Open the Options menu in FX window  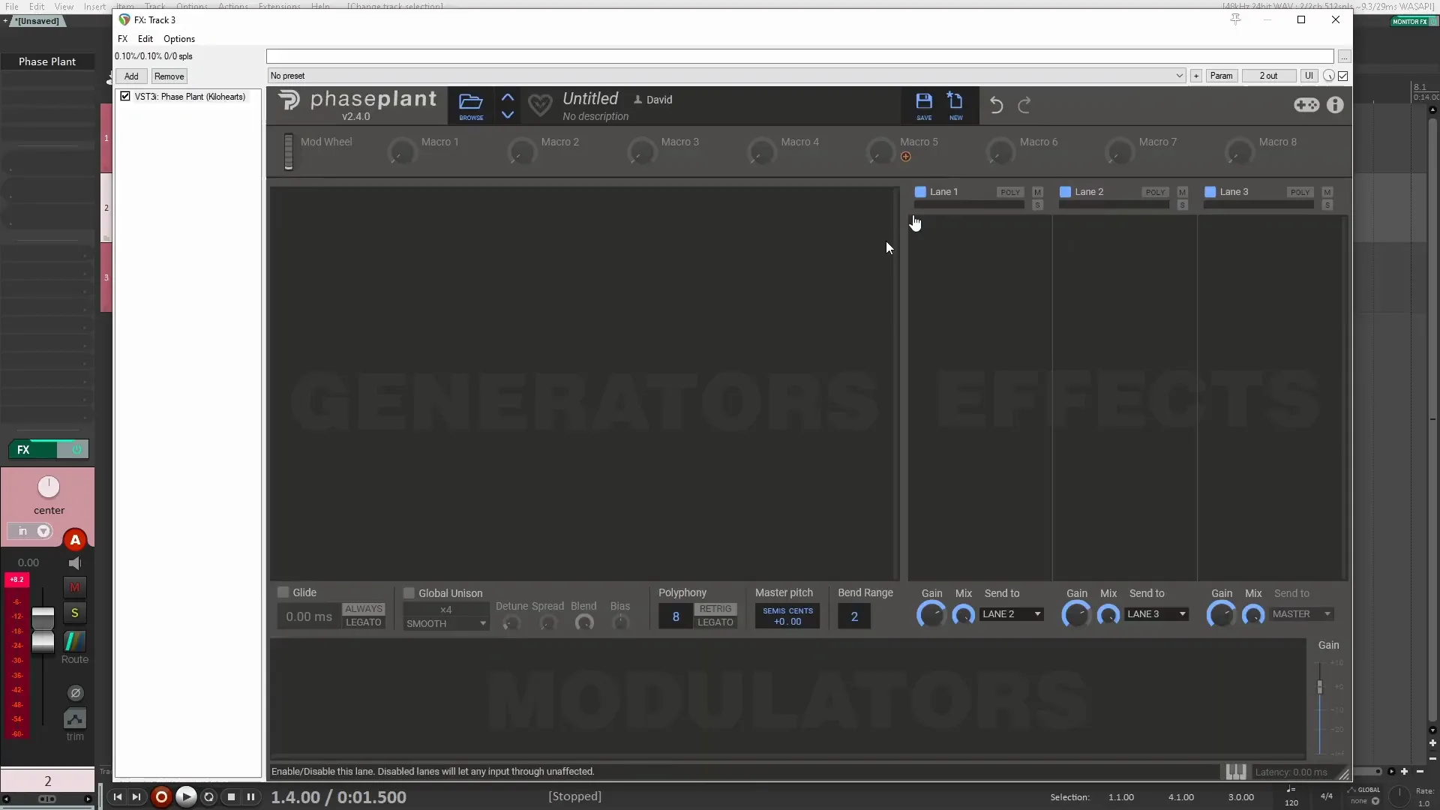[x=179, y=39]
